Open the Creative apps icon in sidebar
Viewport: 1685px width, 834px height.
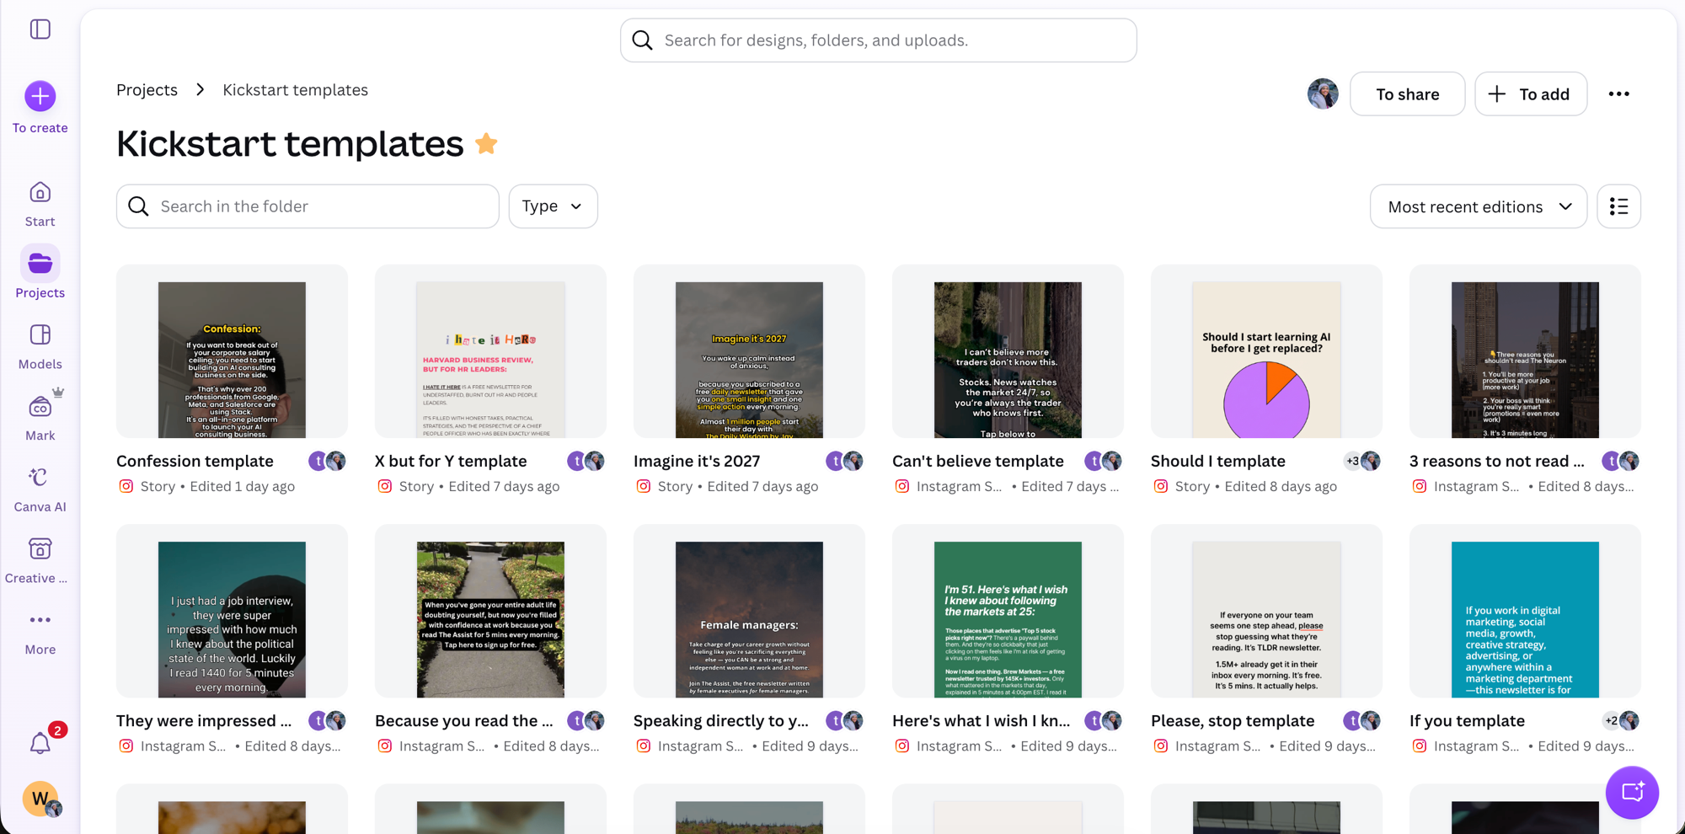click(40, 549)
